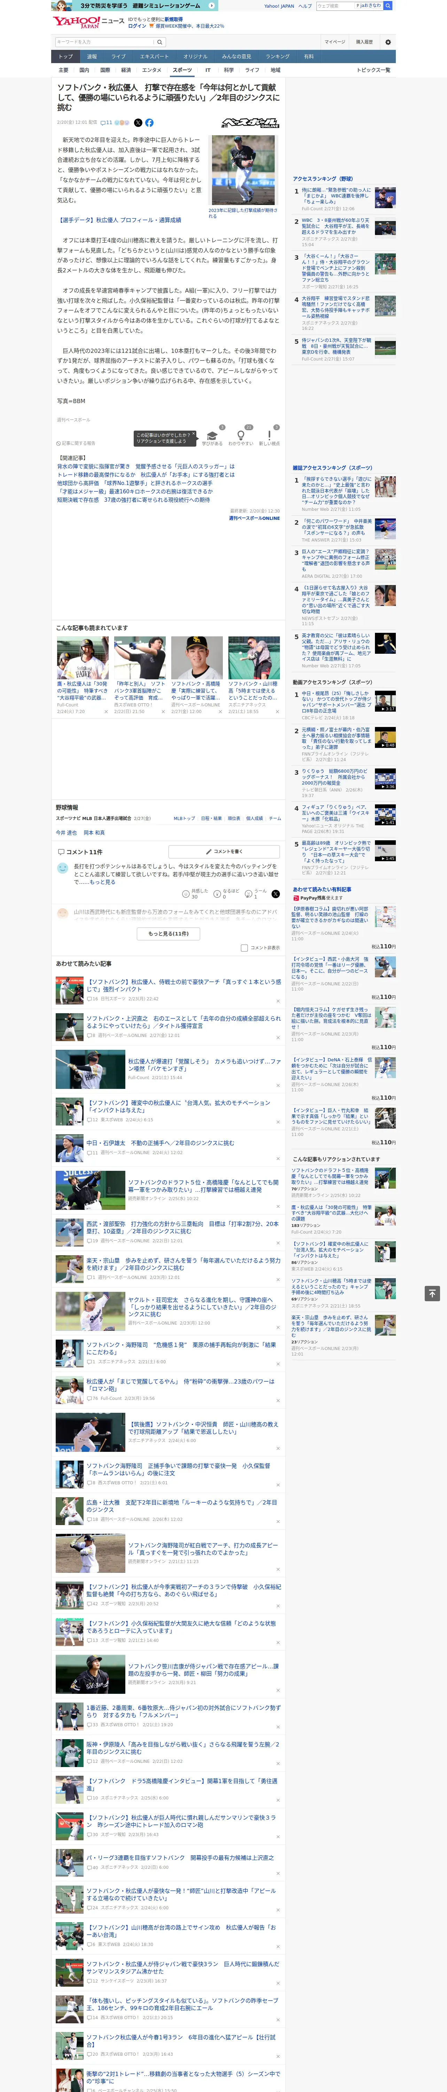Select the みんなの意見 tab
The width and height of the screenshot is (447, 2092).
click(237, 57)
